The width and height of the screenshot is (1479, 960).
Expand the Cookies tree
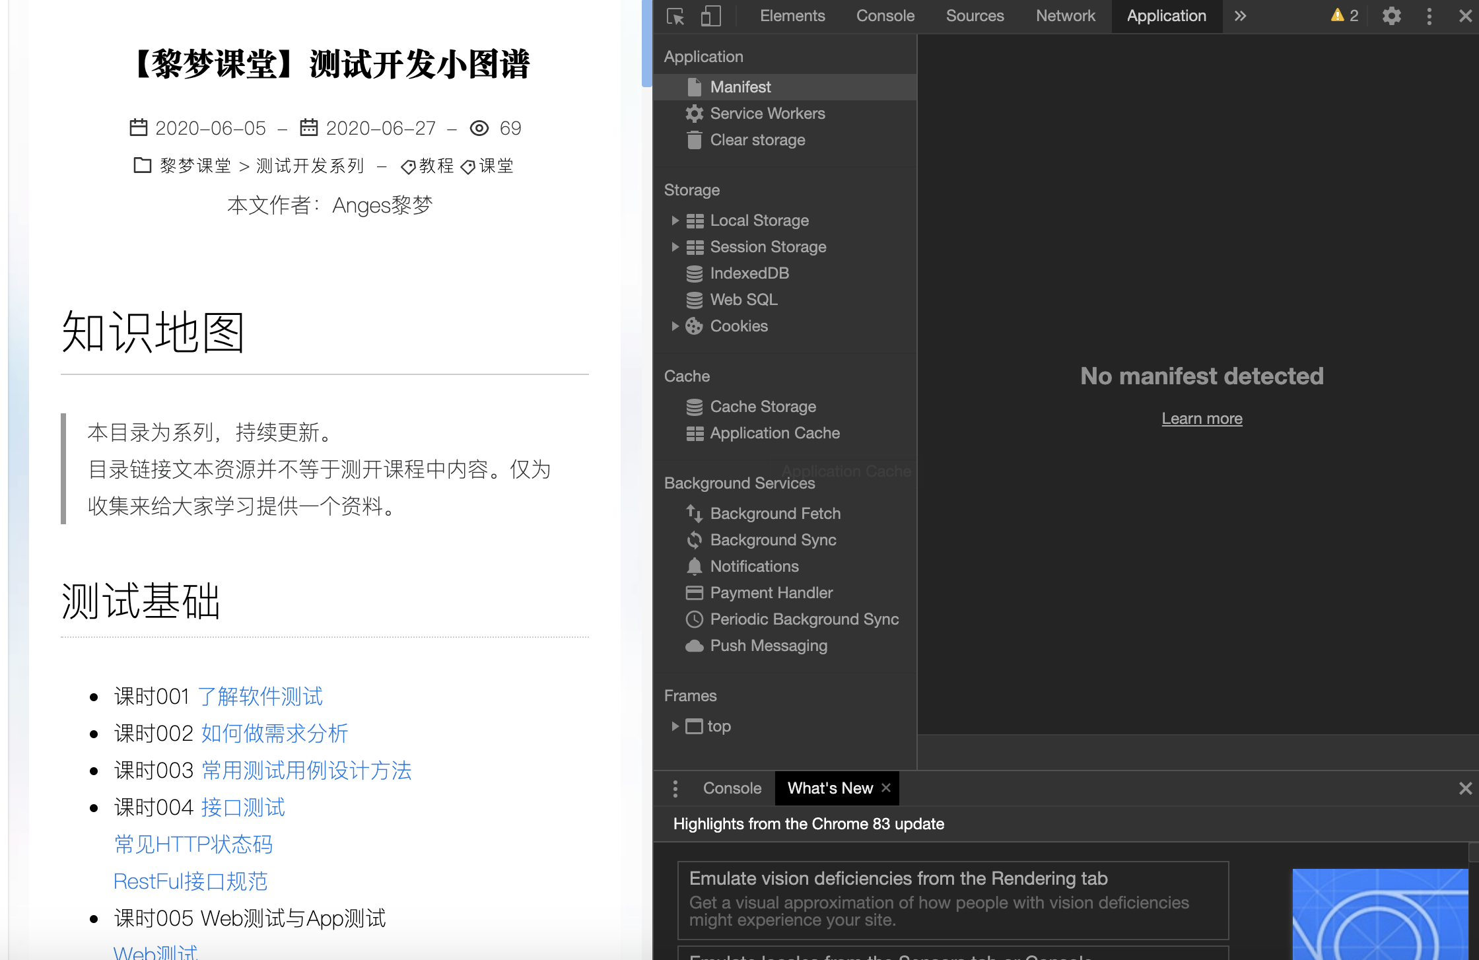675,326
